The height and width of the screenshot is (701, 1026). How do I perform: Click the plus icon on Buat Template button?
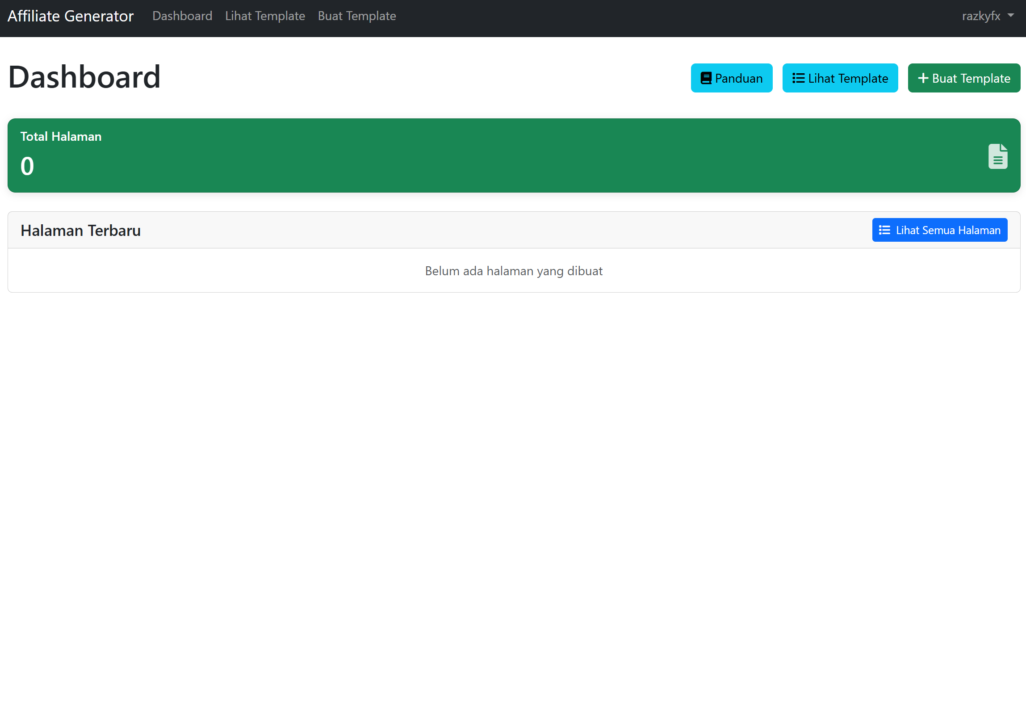click(923, 78)
